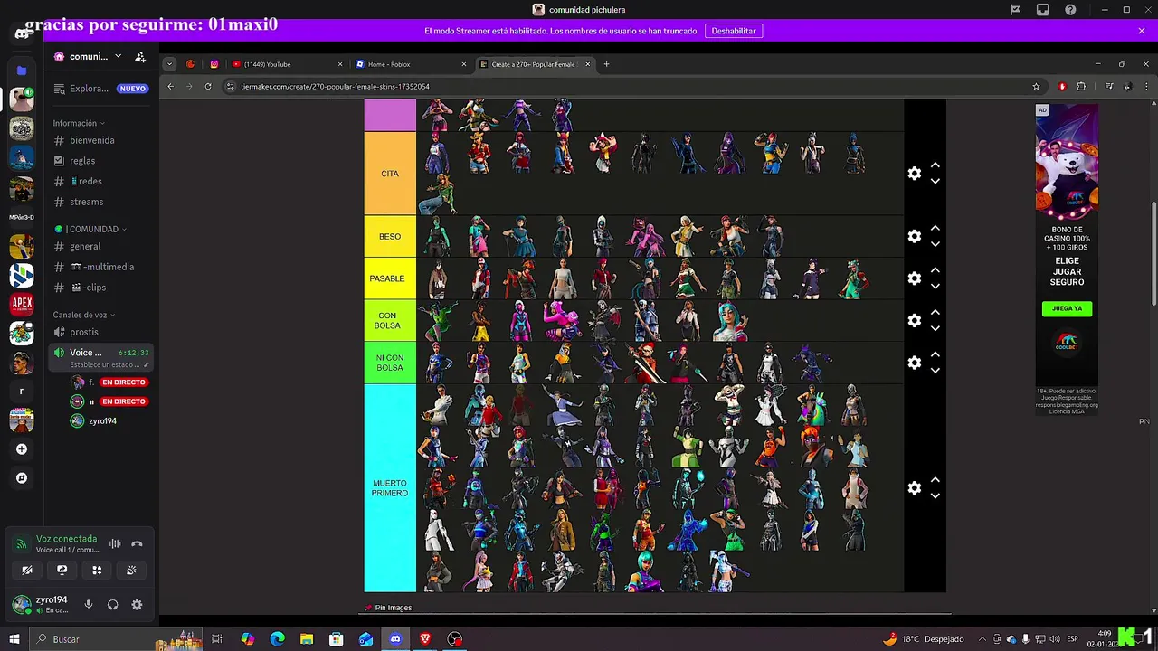Image resolution: width=1158 pixels, height=651 pixels.
Task: Explore discoverable servers compass icon
Action: click(22, 477)
